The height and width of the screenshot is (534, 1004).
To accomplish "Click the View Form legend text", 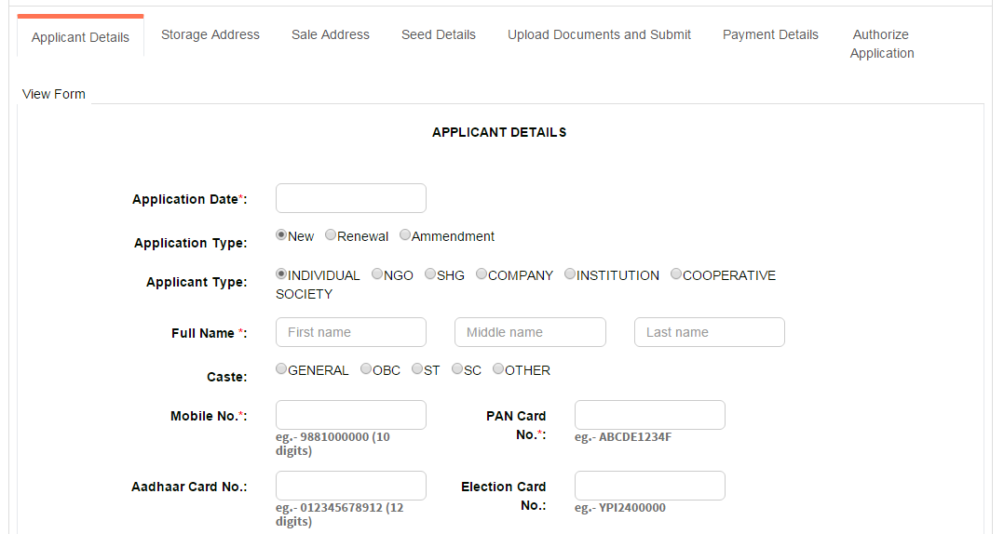I will pos(54,94).
